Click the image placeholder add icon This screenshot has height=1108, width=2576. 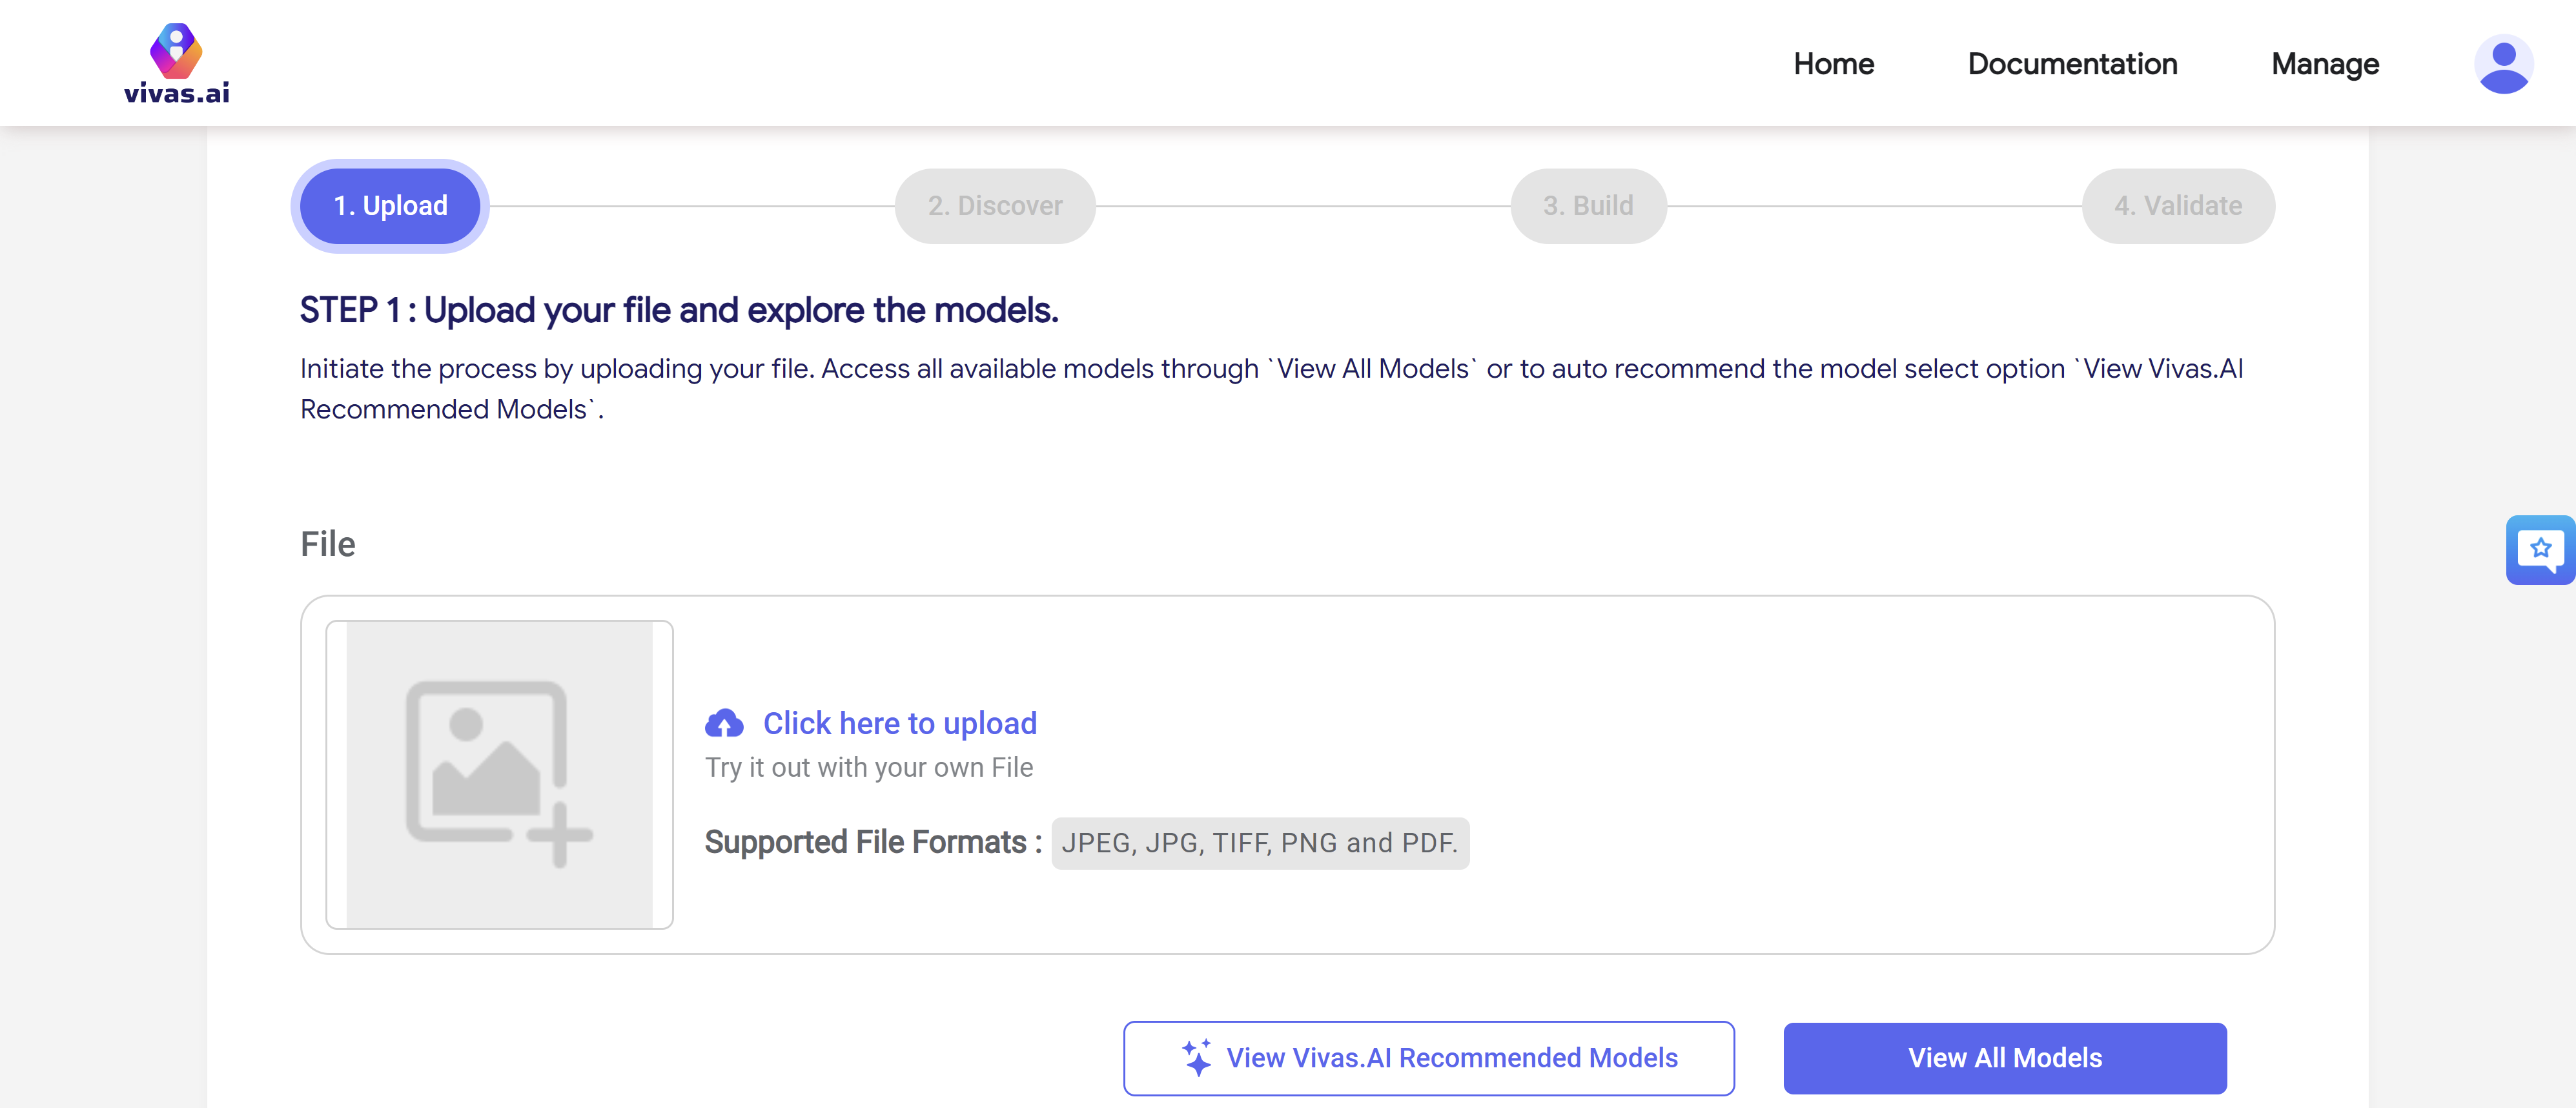tap(498, 774)
